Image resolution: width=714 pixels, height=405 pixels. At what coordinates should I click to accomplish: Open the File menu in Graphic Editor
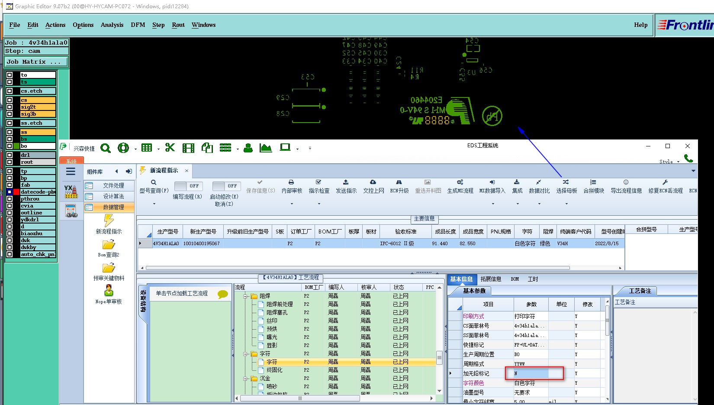(x=15, y=25)
